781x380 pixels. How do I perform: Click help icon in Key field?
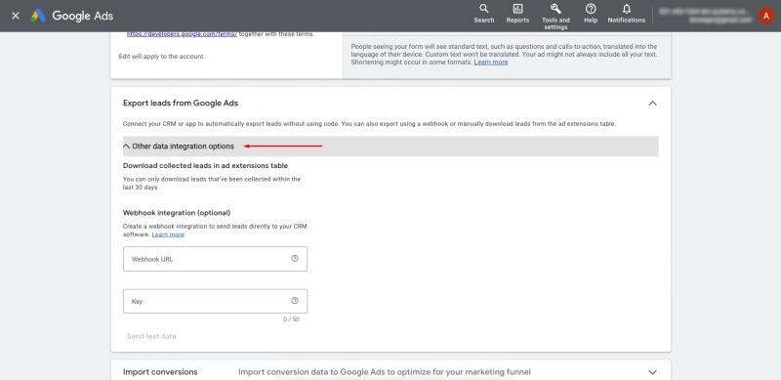295,301
